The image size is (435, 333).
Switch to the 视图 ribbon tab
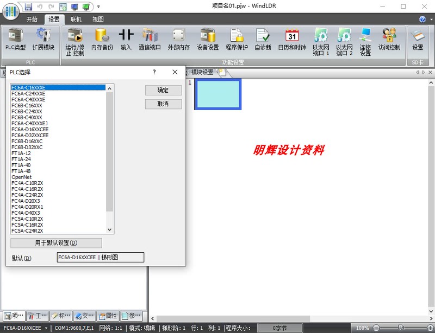click(98, 20)
